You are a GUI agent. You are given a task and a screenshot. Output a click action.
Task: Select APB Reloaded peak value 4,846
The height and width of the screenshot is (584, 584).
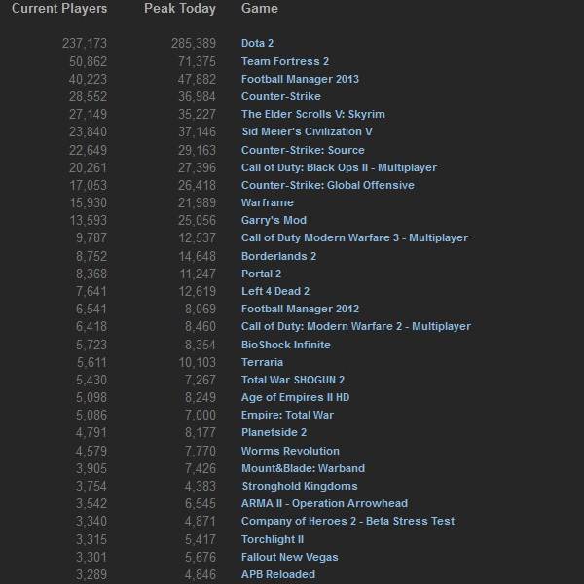point(201,574)
